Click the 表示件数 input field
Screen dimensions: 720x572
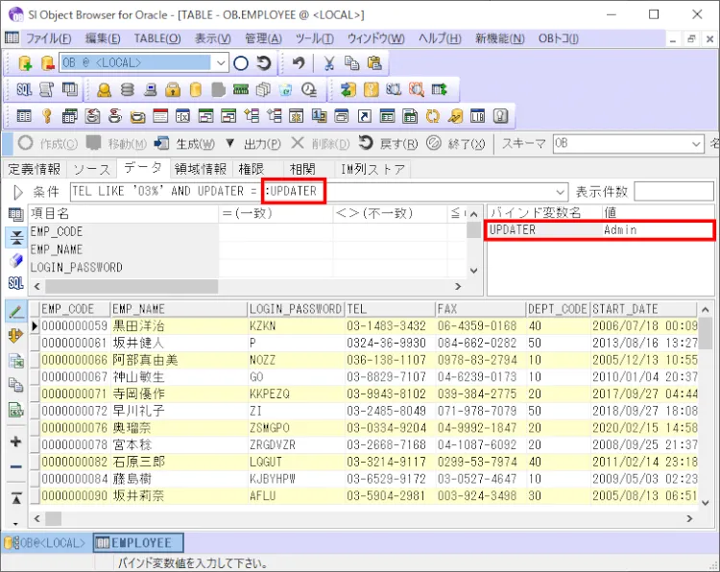pyautogui.click(x=674, y=192)
